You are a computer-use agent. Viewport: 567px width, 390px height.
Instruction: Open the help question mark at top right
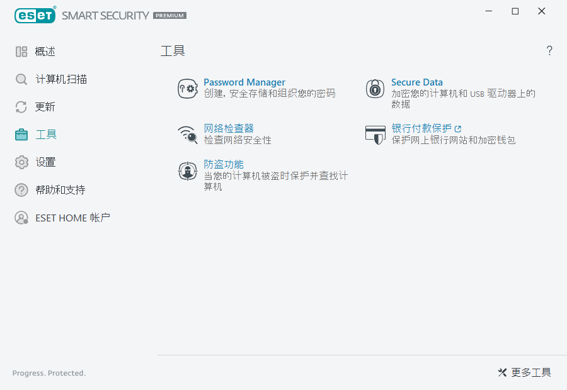[549, 50]
